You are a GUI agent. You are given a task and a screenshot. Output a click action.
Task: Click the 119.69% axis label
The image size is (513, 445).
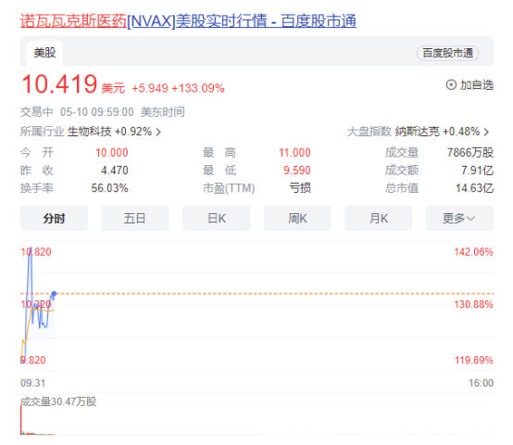click(x=474, y=361)
